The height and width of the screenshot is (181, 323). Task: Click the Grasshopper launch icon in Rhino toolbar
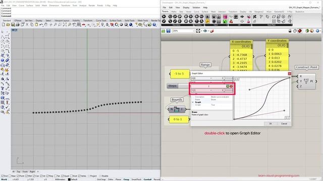pyautogui.click(x=149, y=25)
